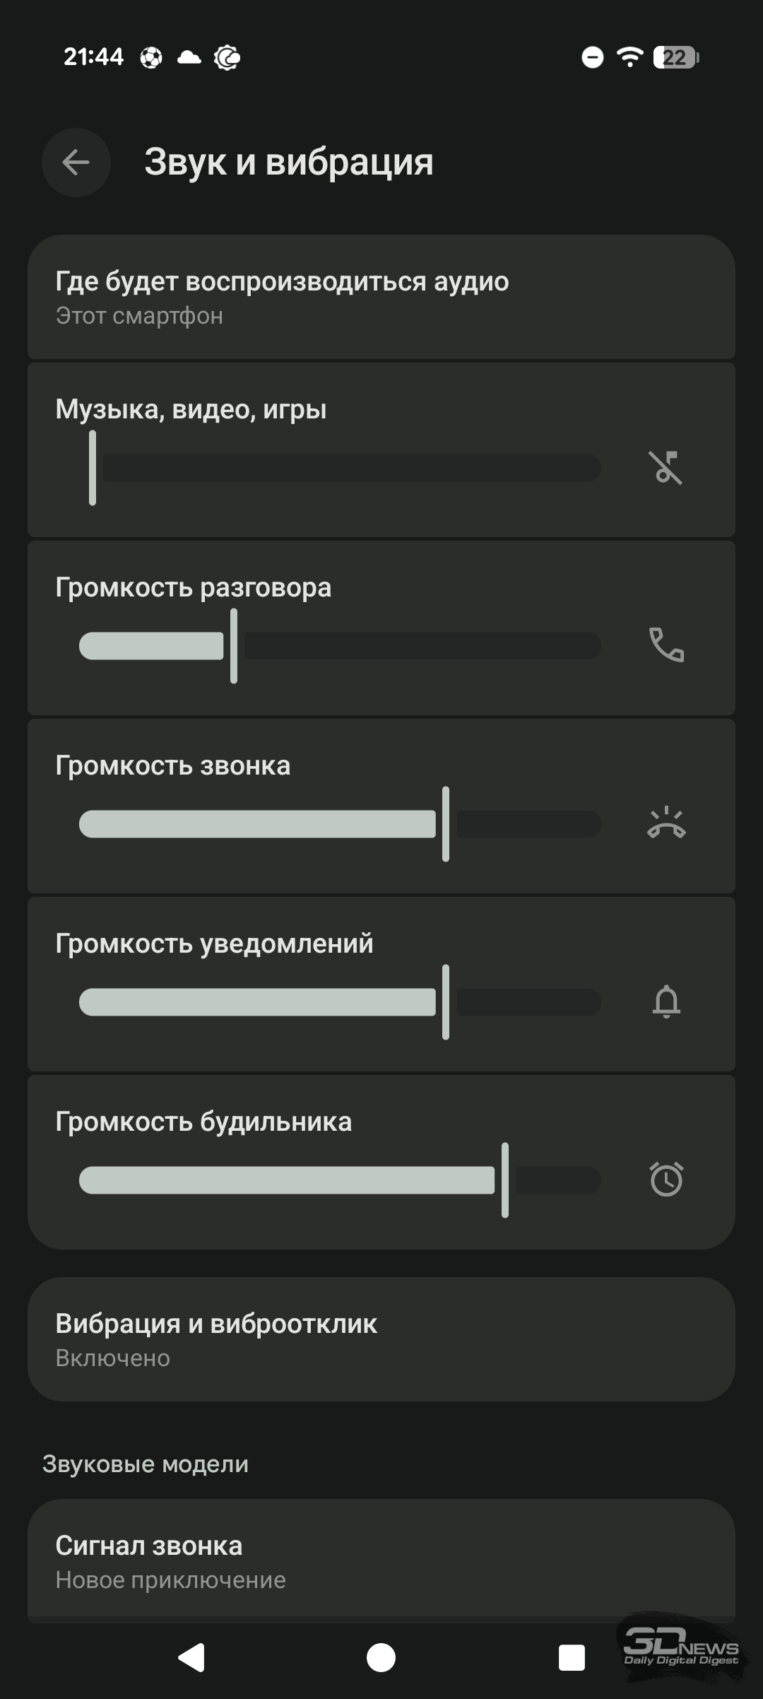The width and height of the screenshot is (763, 1699).
Task: Set Громкость звонка slider level
Action: tap(340, 824)
